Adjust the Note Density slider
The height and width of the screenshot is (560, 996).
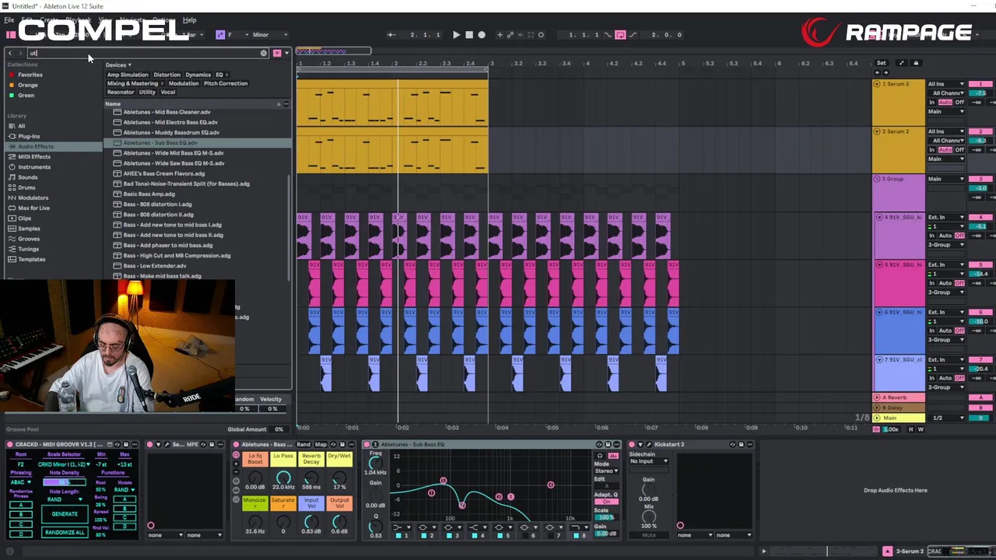pos(64,482)
